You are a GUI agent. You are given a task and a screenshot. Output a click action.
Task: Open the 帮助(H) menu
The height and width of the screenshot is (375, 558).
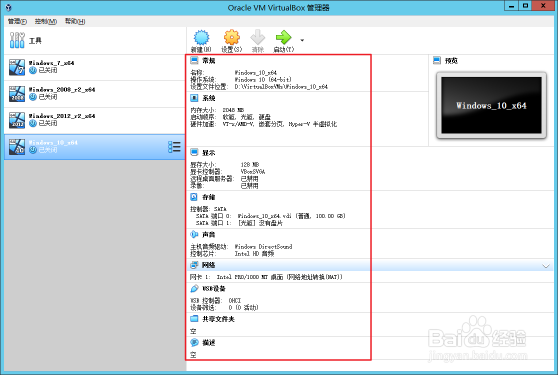(74, 21)
